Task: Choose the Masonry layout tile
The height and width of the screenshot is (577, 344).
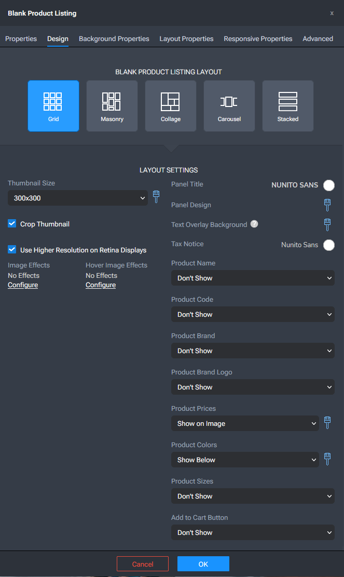Action: point(112,106)
